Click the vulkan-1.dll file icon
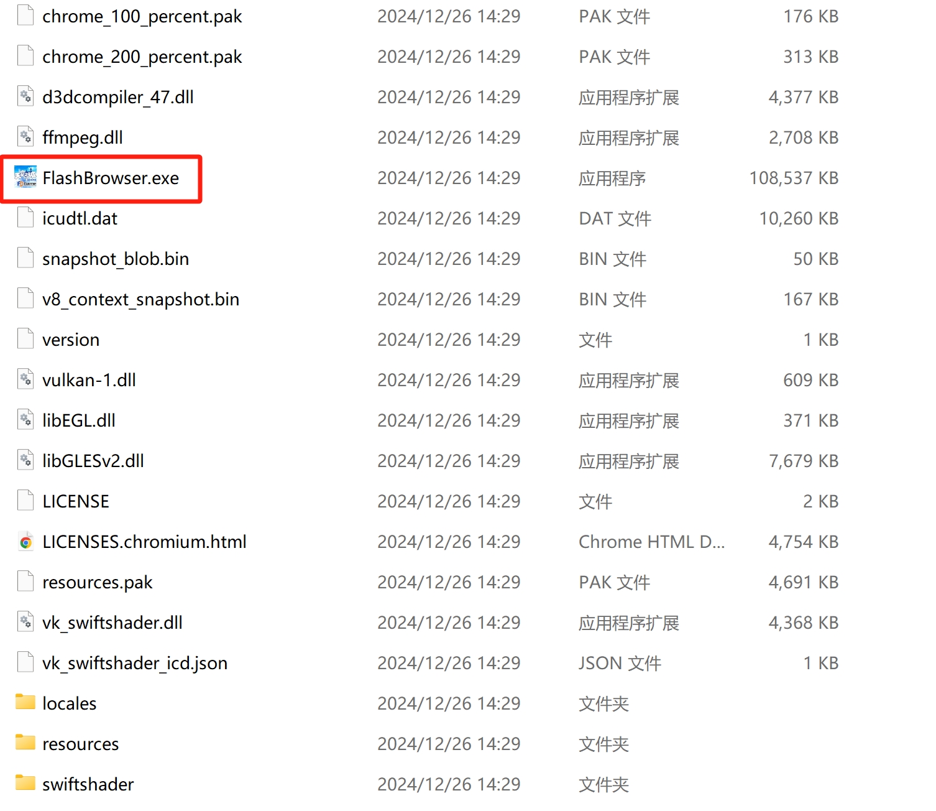 point(25,380)
